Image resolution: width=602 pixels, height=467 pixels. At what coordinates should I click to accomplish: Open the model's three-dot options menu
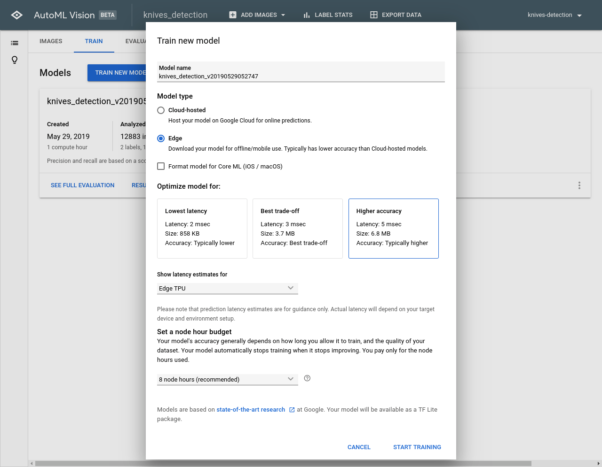(579, 185)
